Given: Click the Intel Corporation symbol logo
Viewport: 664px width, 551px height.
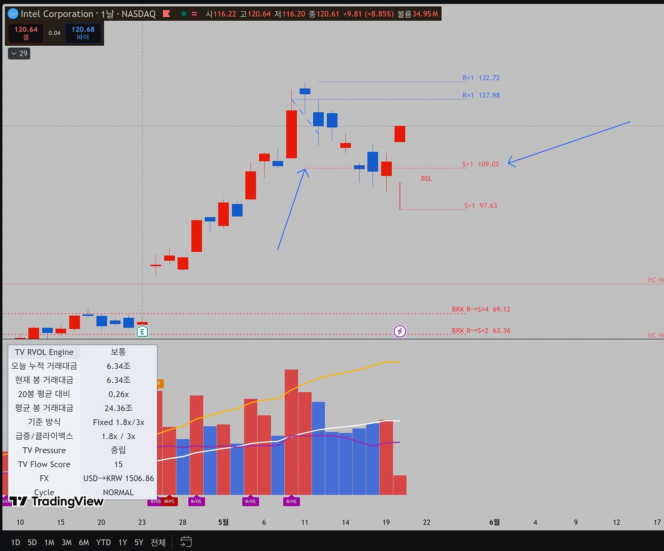Looking at the screenshot, I should click(13, 14).
